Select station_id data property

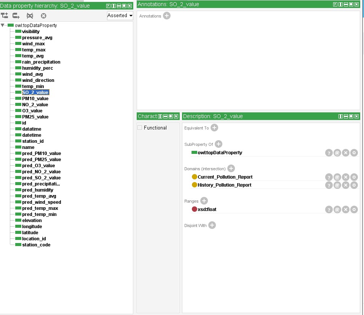pyautogui.click(x=33, y=141)
